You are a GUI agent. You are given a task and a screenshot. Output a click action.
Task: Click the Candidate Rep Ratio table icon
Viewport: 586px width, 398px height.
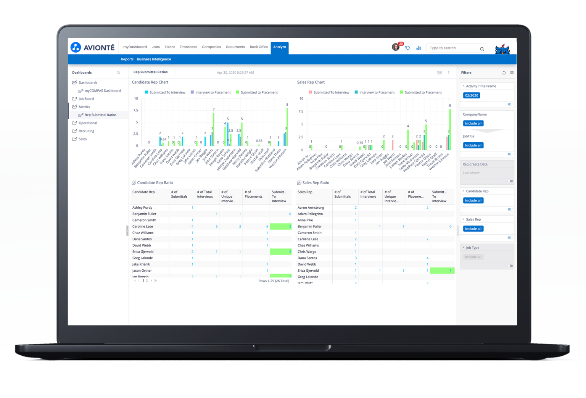134,183
